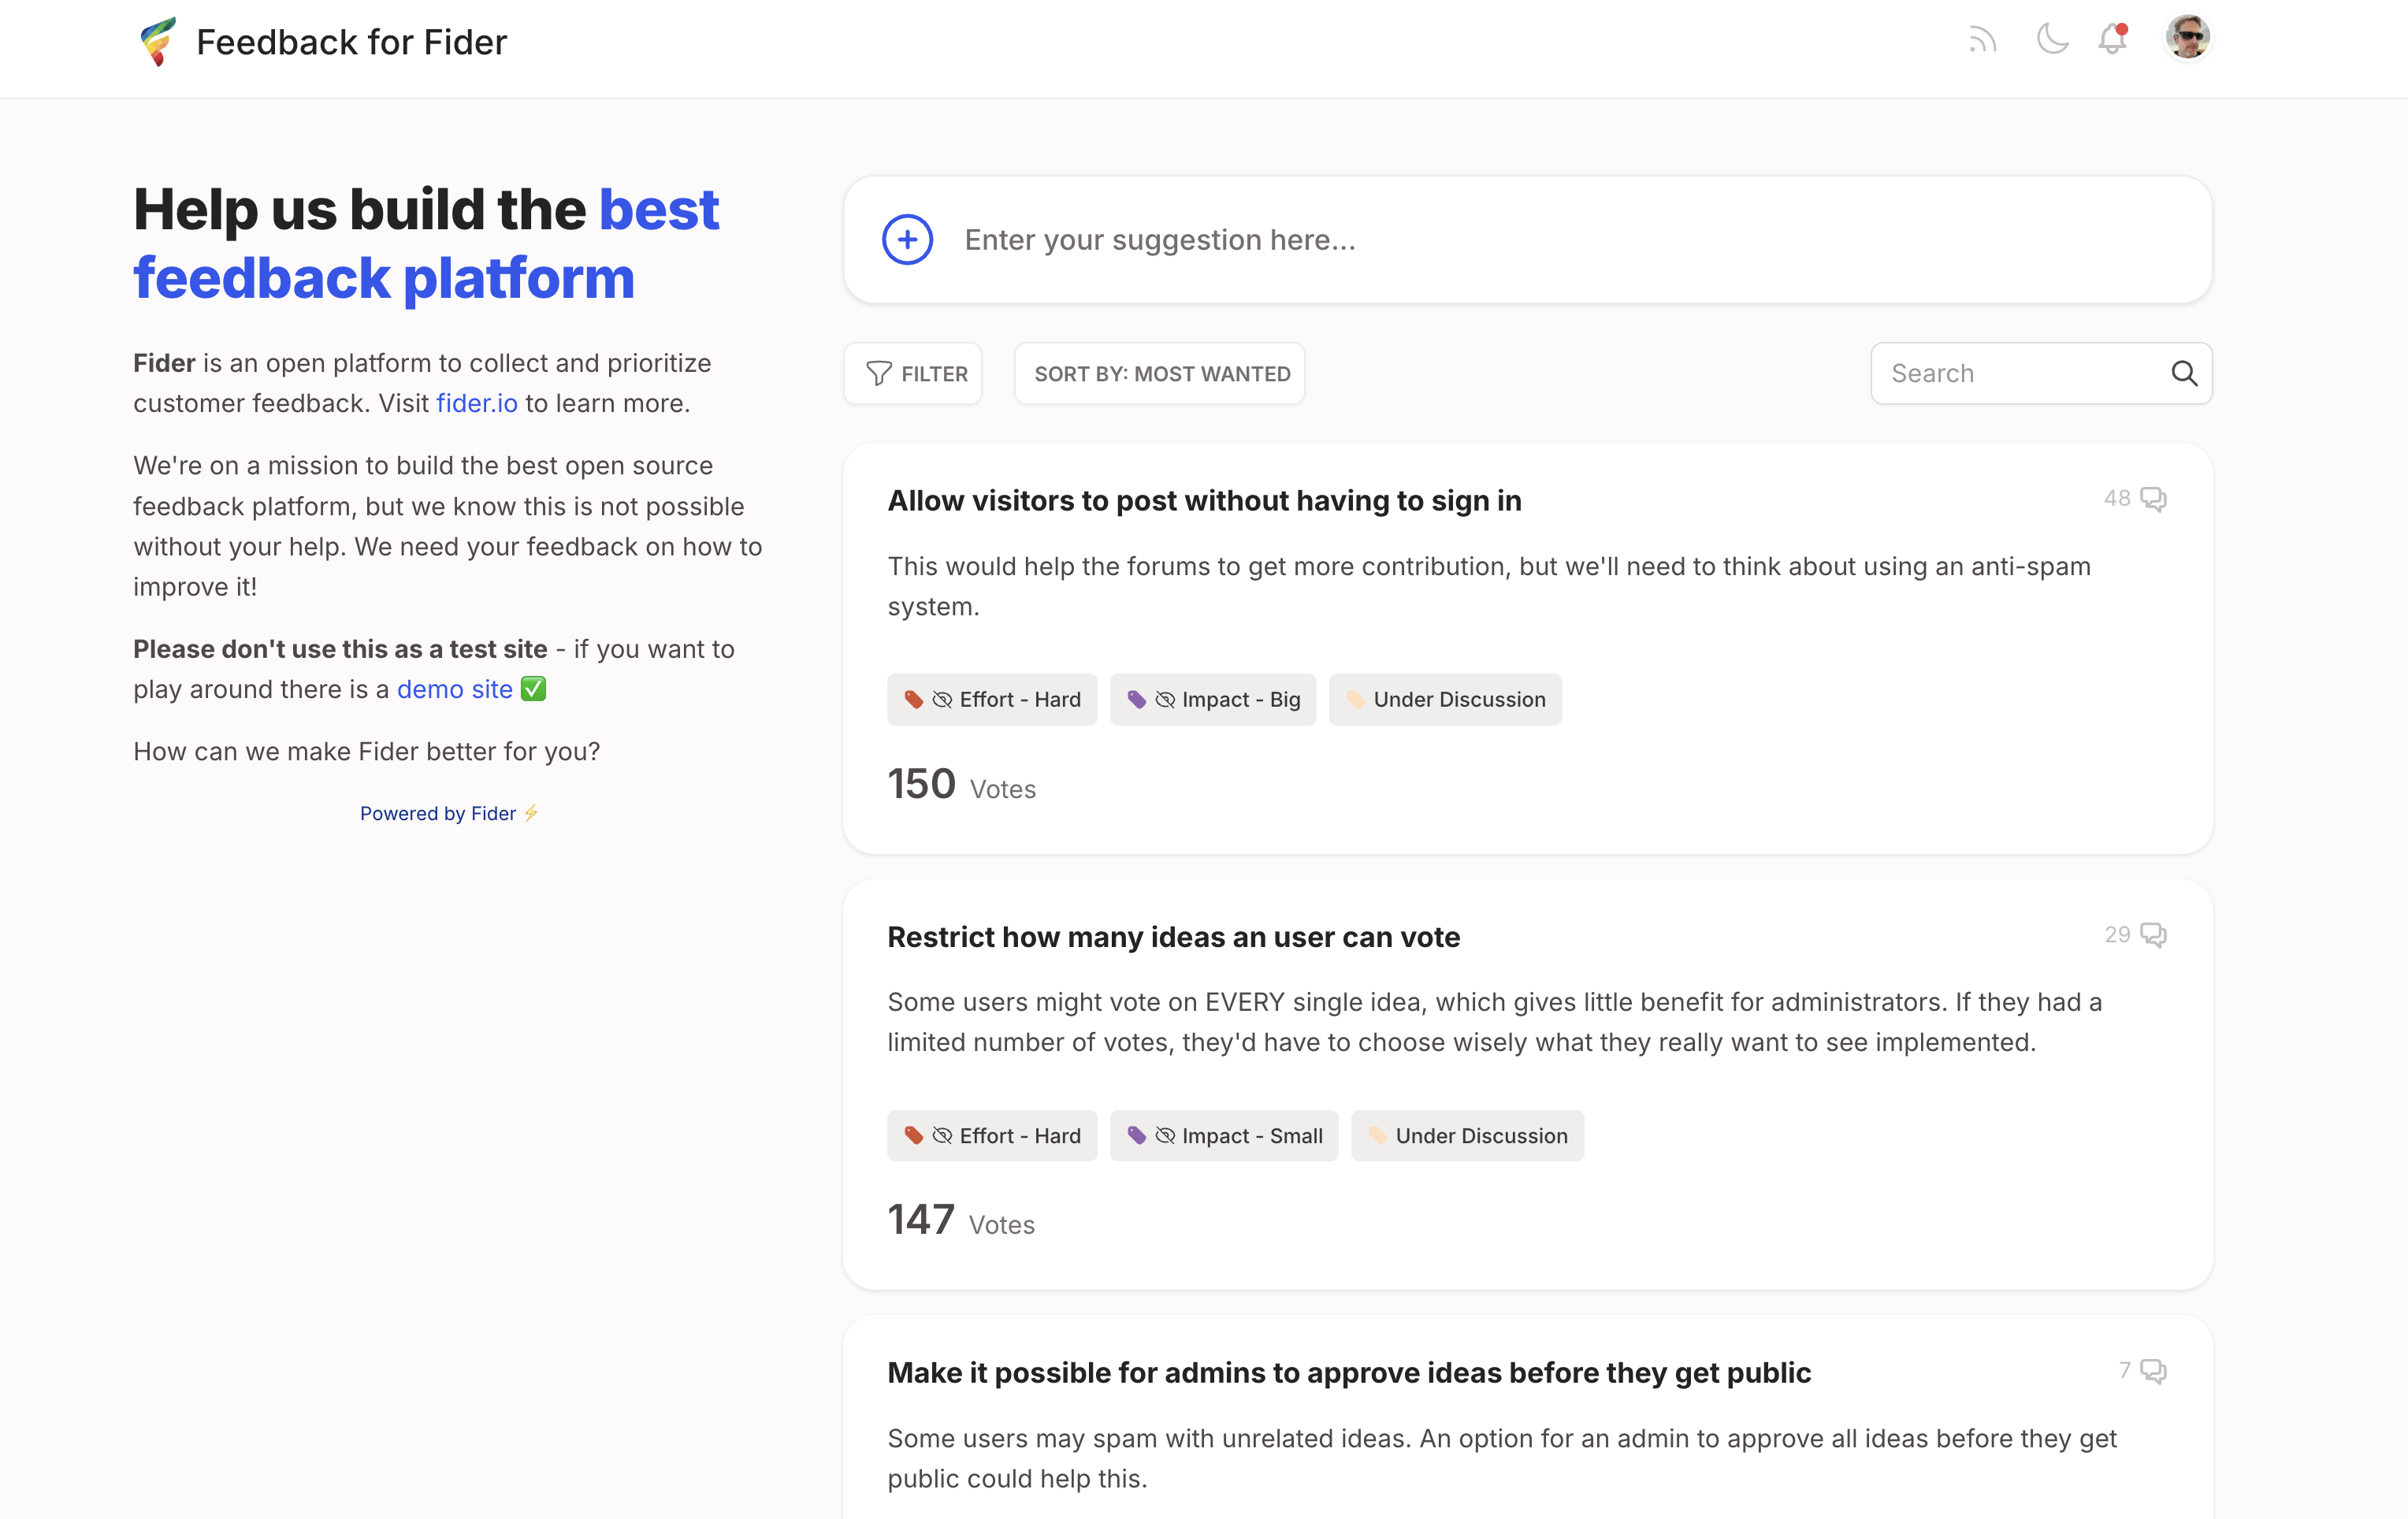Open 'Make it possible for admins to approve ideas' post

1349,1373
